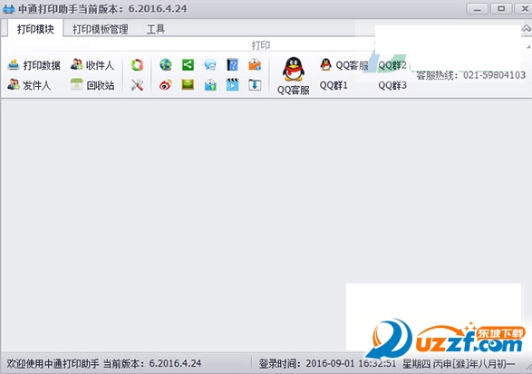This screenshot has width=532, height=374.
Task: Join QQ群2
Action: click(x=392, y=65)
